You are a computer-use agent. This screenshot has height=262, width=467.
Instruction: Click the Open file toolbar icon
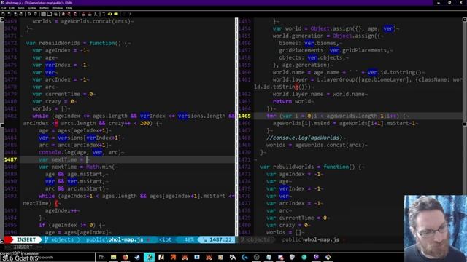3,14
